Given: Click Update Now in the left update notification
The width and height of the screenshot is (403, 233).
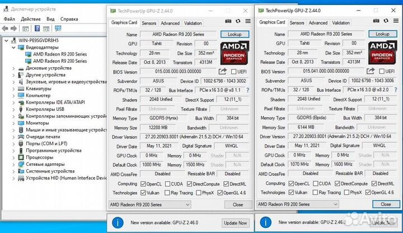Looking at the screenshot, I should coord(235,222).
